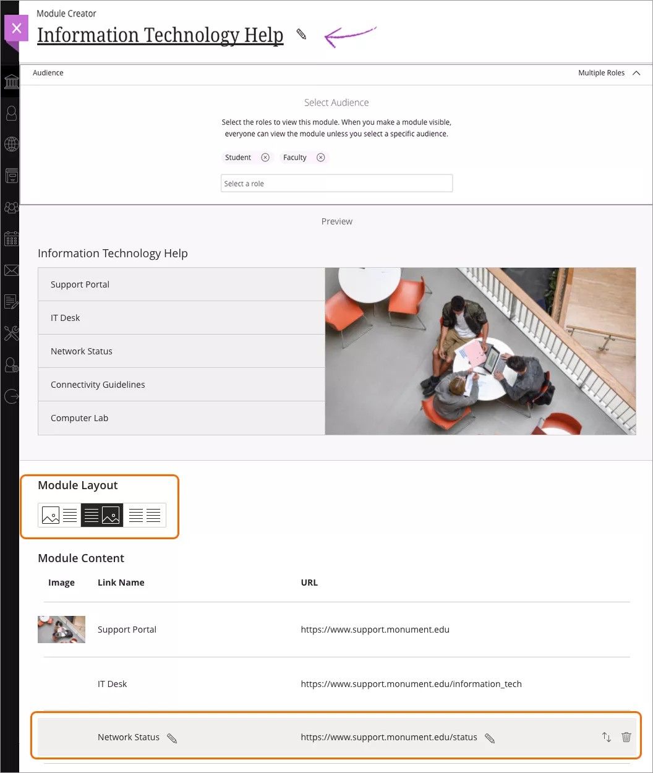
Task: Open the Organizations group icon in sidebar
Action: pyautogui.click(x=11, y=207)
